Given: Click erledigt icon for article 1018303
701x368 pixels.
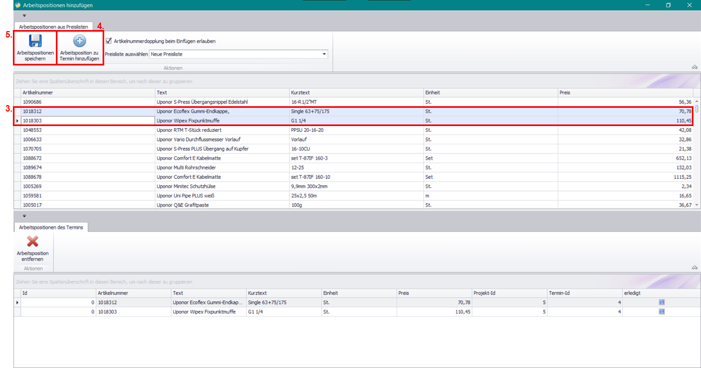Looking at the screenshot, I should (661, 312).
